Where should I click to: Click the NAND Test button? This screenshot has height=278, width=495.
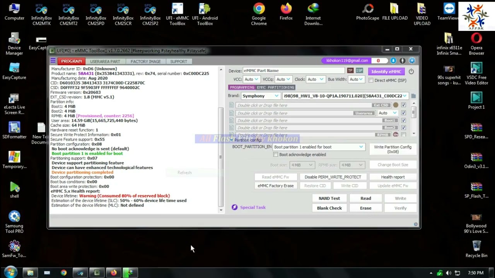(329, 198)
